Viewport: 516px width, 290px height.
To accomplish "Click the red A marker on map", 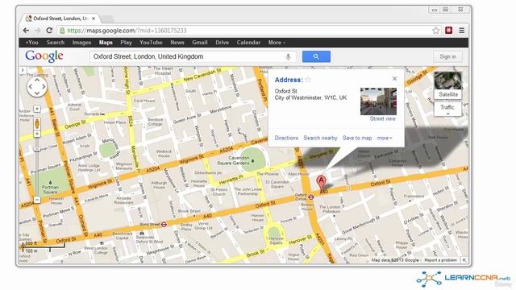I will [321, 184].
